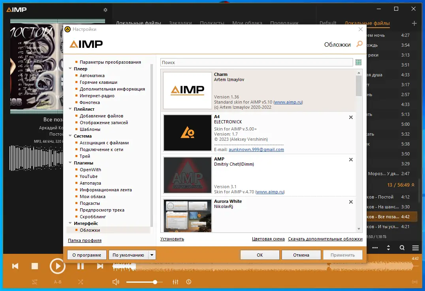Open www.aimp.ru link in Charm skin
Screen dimensions: 425x291
point(288,102)
